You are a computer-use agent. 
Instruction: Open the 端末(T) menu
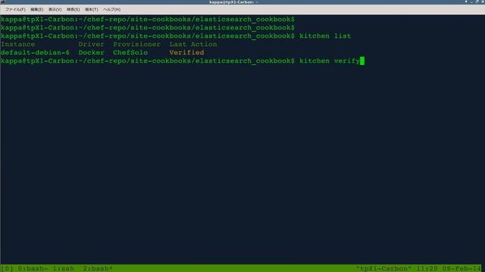coord(91,10)
